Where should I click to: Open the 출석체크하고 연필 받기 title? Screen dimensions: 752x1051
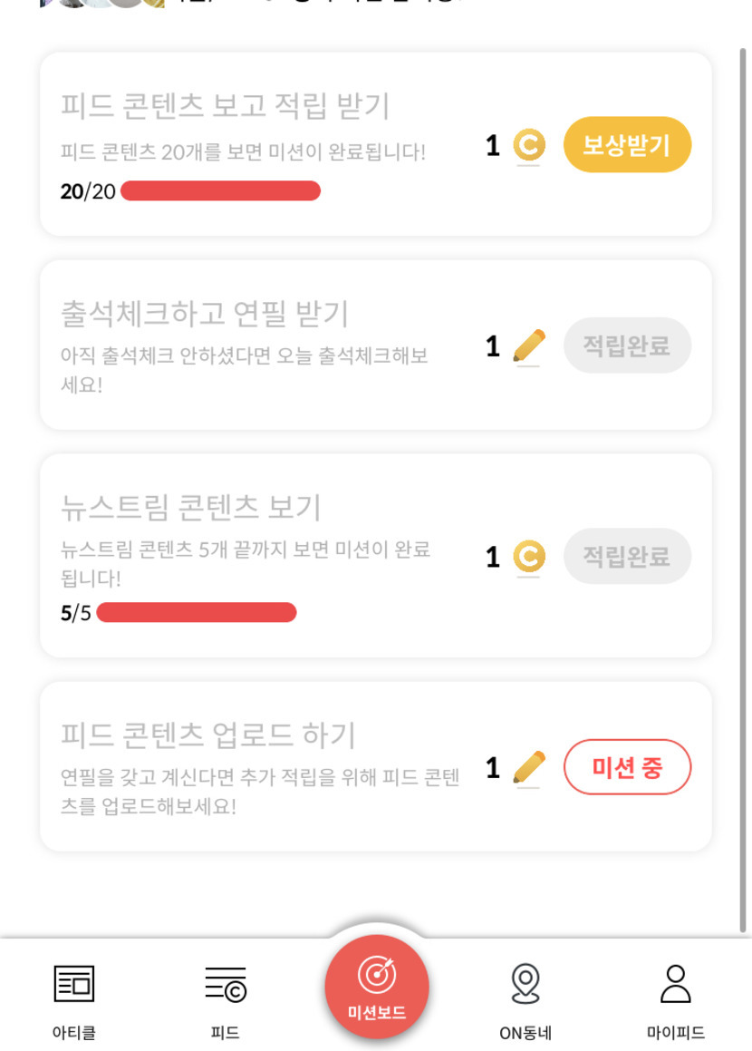[205, 314]
